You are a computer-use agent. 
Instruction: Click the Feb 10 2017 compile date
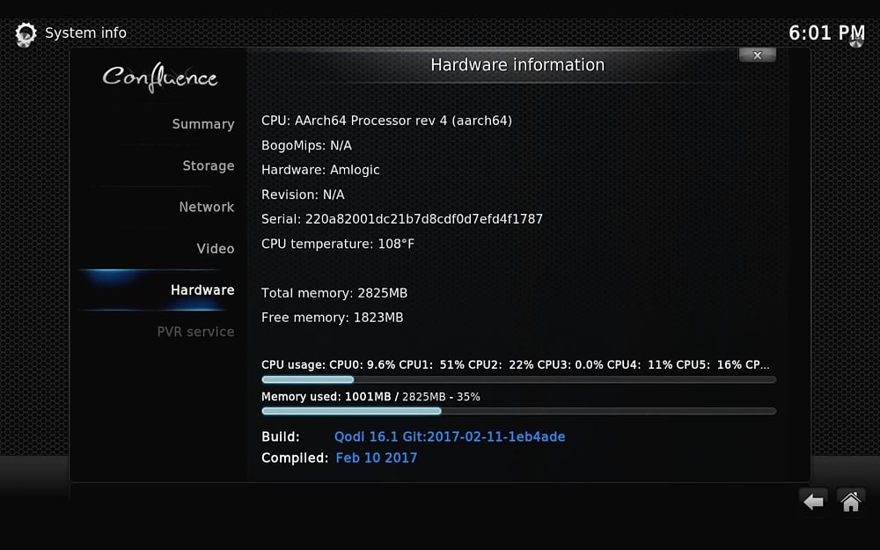tap(376, 458)
